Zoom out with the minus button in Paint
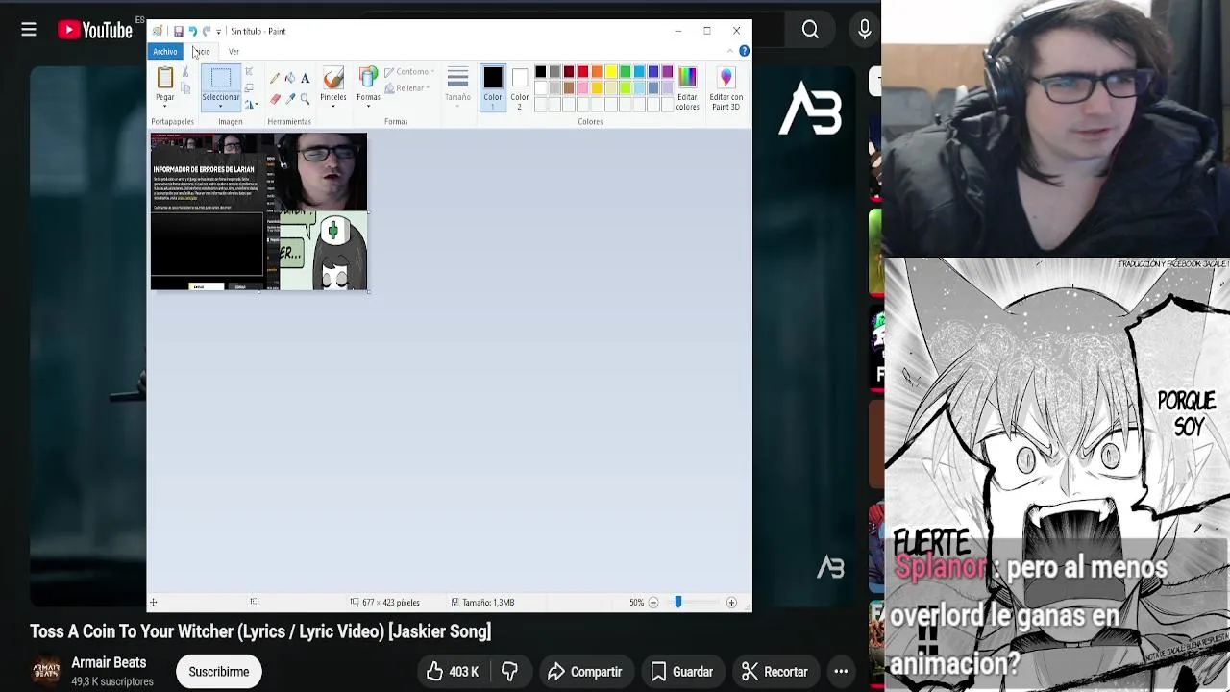1230x692 pixels. [653, 603]
